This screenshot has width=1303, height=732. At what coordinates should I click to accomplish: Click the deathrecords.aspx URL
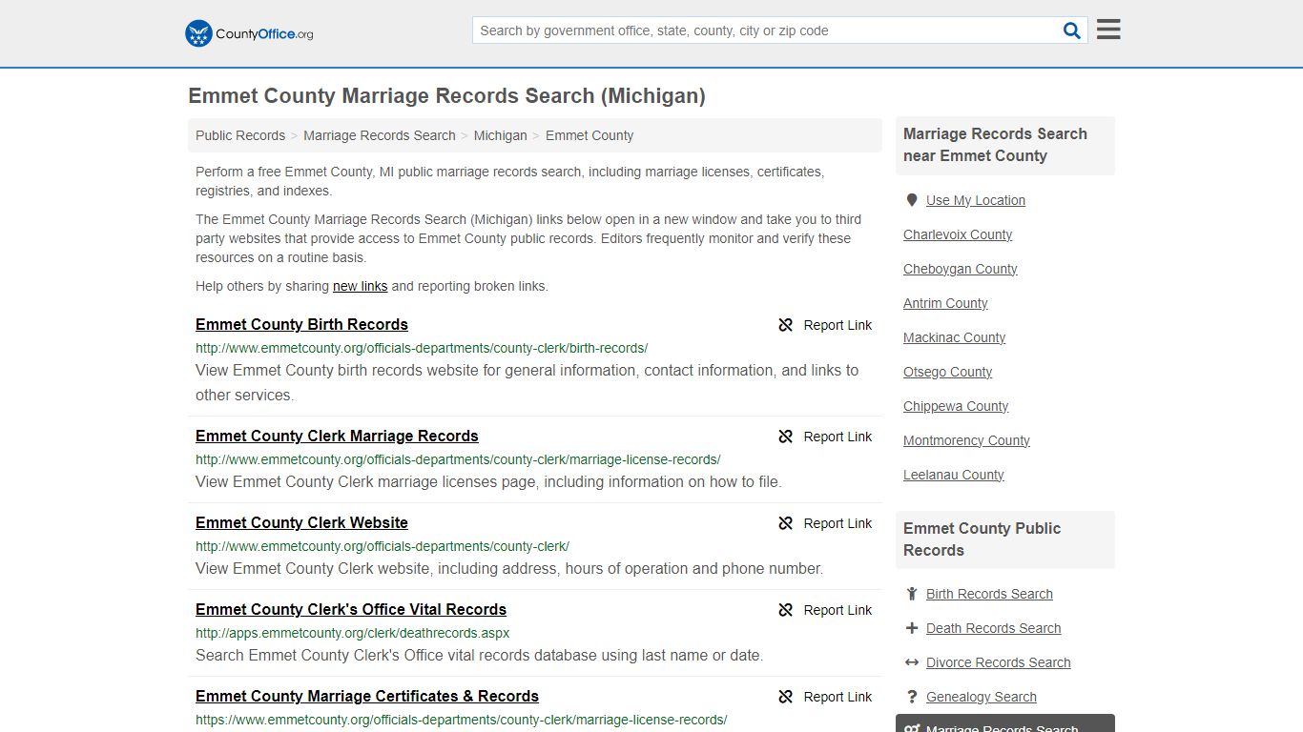coord(353,633)
